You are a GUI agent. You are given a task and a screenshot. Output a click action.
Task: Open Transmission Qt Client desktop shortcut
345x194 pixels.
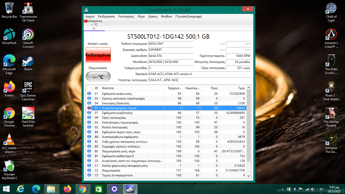click(28, 12)
